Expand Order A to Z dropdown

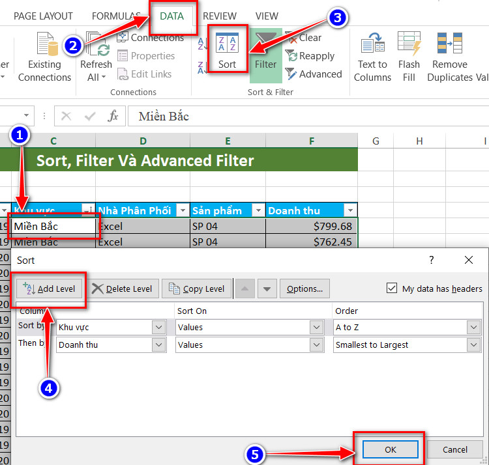474,328
